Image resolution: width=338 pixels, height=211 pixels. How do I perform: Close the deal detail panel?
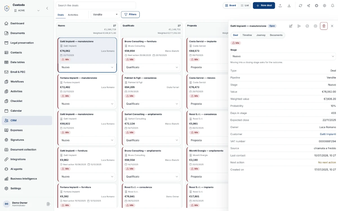[332, 26]
